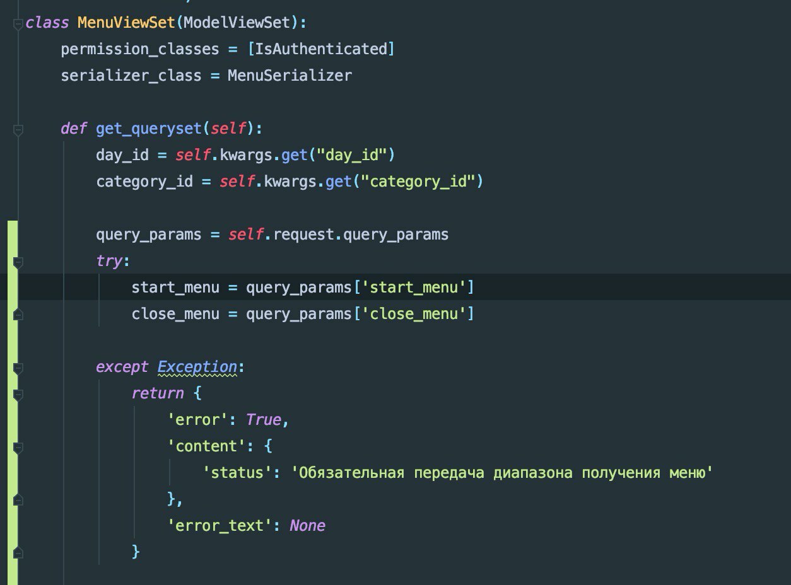Click the class keyword
791x585 pixels.
click(47, 23)
